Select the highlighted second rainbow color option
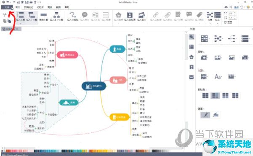253x156 pixels. tap(215, 96)
